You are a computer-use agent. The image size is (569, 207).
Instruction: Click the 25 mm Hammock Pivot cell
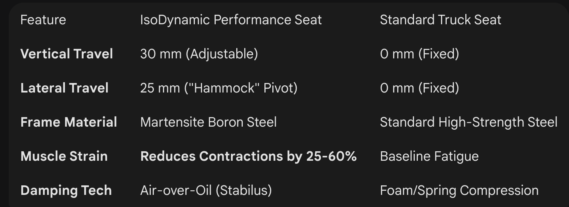219,88
